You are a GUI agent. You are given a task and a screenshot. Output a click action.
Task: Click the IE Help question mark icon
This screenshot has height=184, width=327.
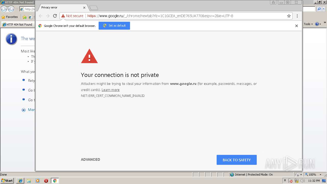(x=317, y=24)
